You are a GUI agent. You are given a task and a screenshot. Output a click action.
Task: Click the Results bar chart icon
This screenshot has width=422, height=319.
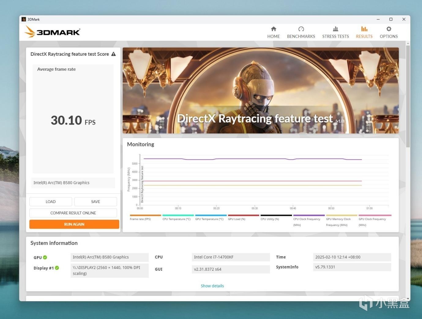364,29
